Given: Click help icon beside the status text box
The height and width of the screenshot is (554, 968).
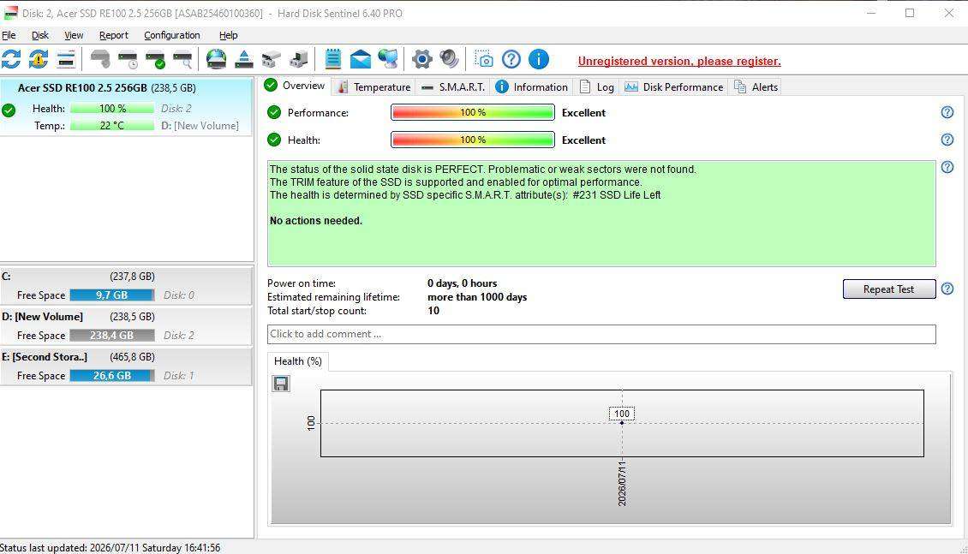Looking at the screenshot, I should click(x=947, y=167).
